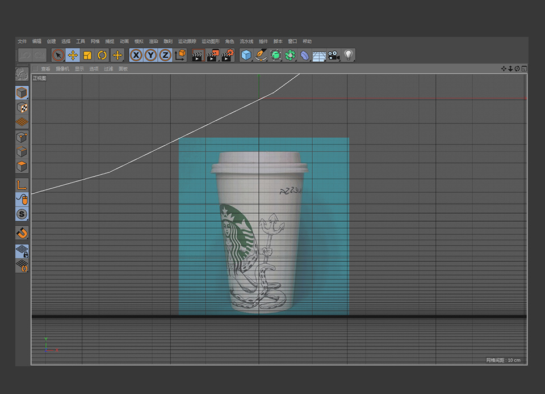Open the 捕捉 menu

[110, 41]
